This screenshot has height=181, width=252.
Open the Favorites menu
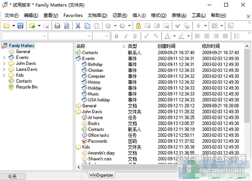(x=73, y=16)
